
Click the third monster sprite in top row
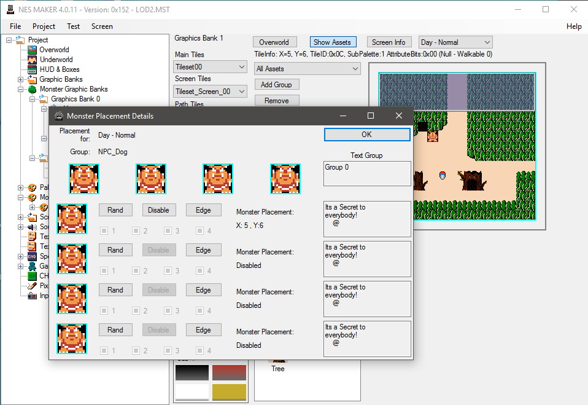coord(217,179)
